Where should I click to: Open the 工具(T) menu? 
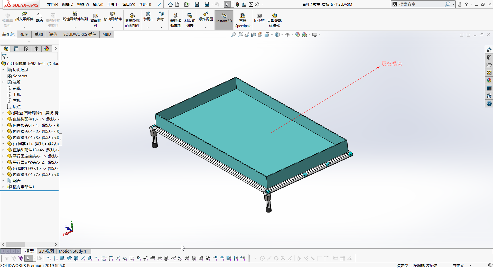[x=113, y=4]
